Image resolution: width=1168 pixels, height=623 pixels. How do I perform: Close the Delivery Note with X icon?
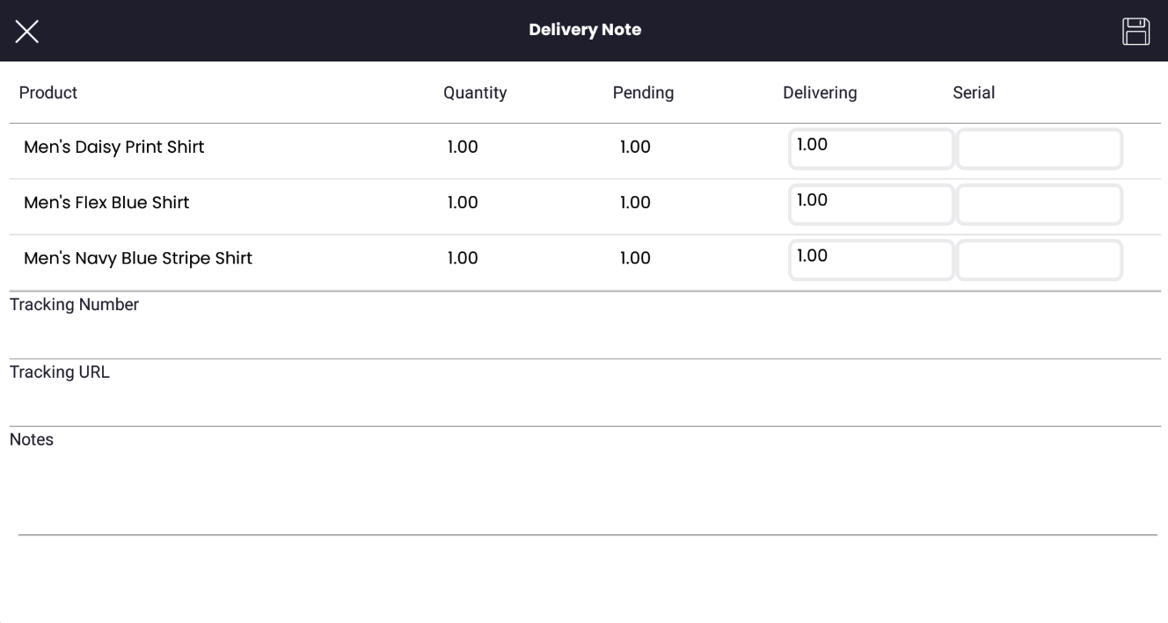(27, 32)
